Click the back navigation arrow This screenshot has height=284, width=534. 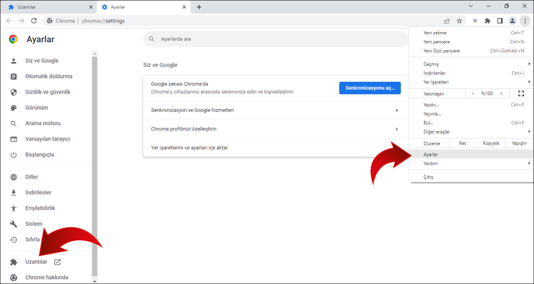click(x=9, y=21)
